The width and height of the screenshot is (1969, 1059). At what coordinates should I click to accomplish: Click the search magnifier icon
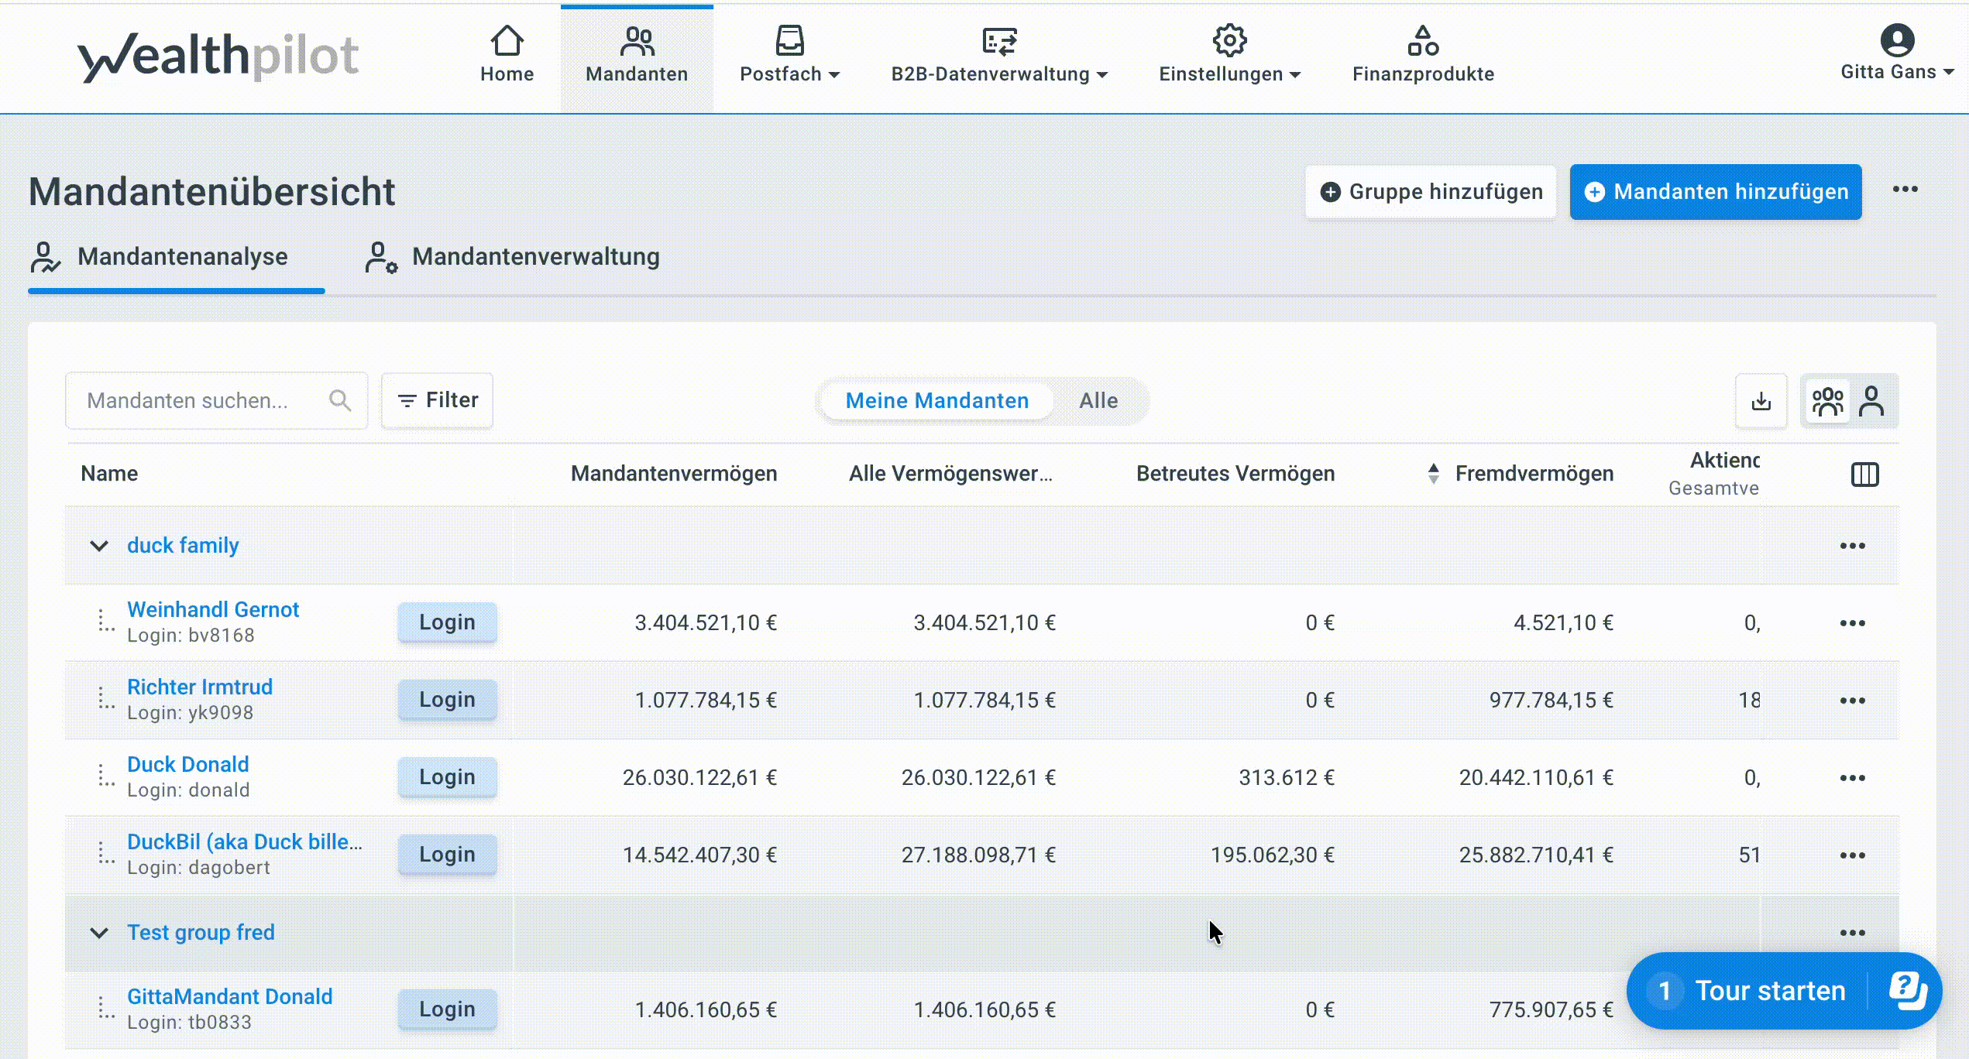pos(339,400)
